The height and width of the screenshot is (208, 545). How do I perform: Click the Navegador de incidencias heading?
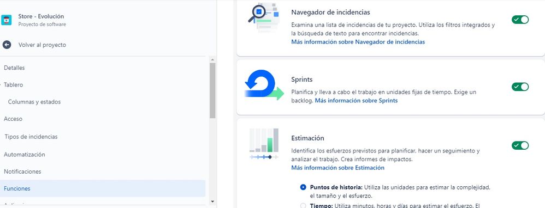(x=330, y=12)
